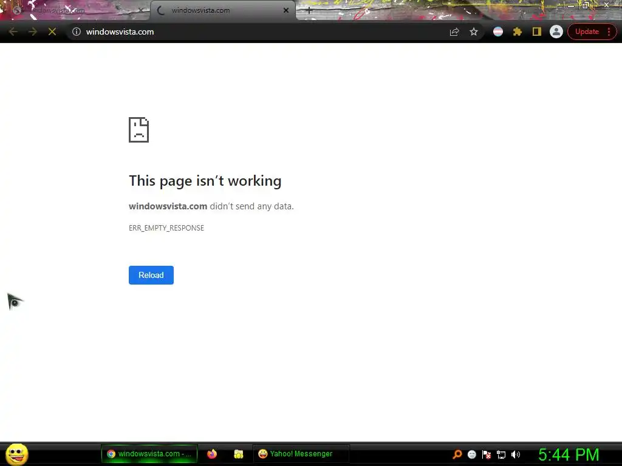Go back using the back arrow
The width and height of the screenshot is (622, 466).
pos(13,32)
